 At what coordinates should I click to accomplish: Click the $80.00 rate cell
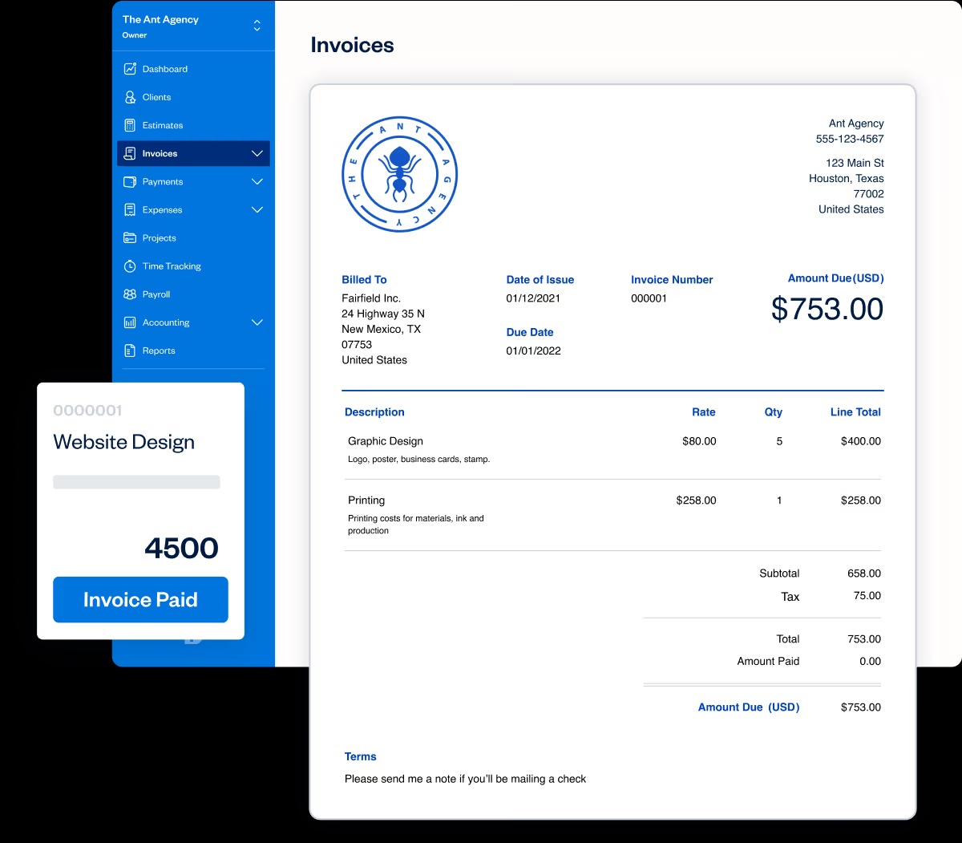(x=699, y=441)
